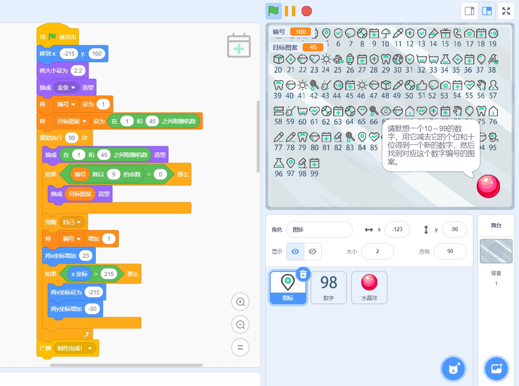
Task: Click the flask icon numbered 96
Action: click(x=279, y=163)
